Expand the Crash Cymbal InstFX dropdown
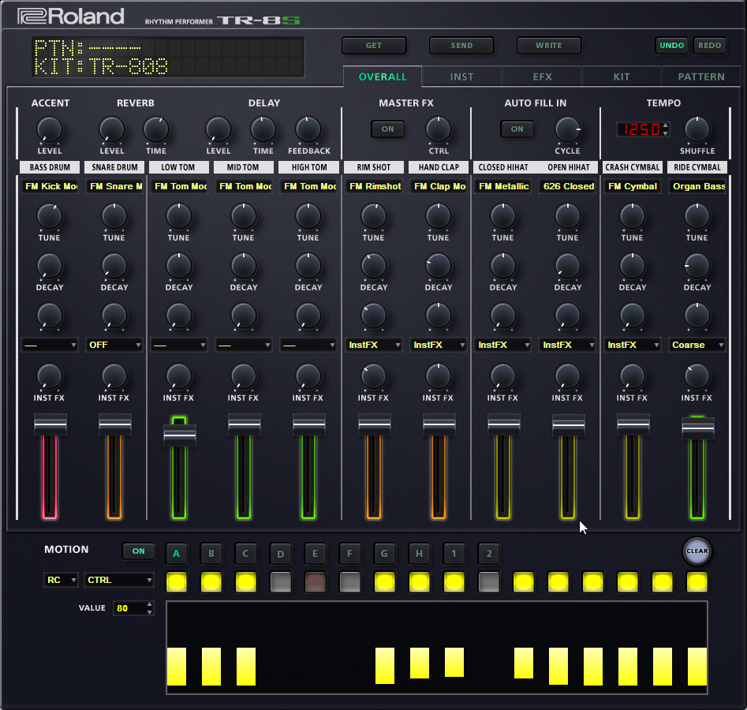747x710 pixels. [x=632, y=345]
